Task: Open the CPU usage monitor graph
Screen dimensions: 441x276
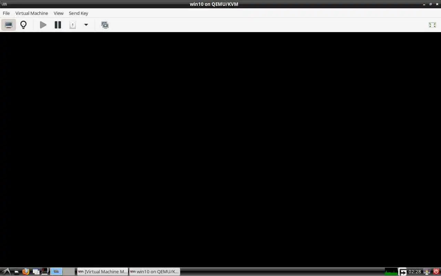Action: [x=391, y=272]
